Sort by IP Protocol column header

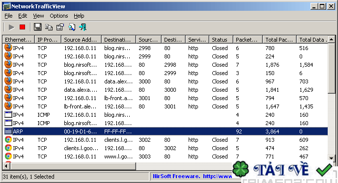pos(48,40)
